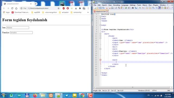Click the Paste toolbar icon in Notepad++
Image resolution: width=174 pixels, height=98 pixels.
tap(122, 8)
